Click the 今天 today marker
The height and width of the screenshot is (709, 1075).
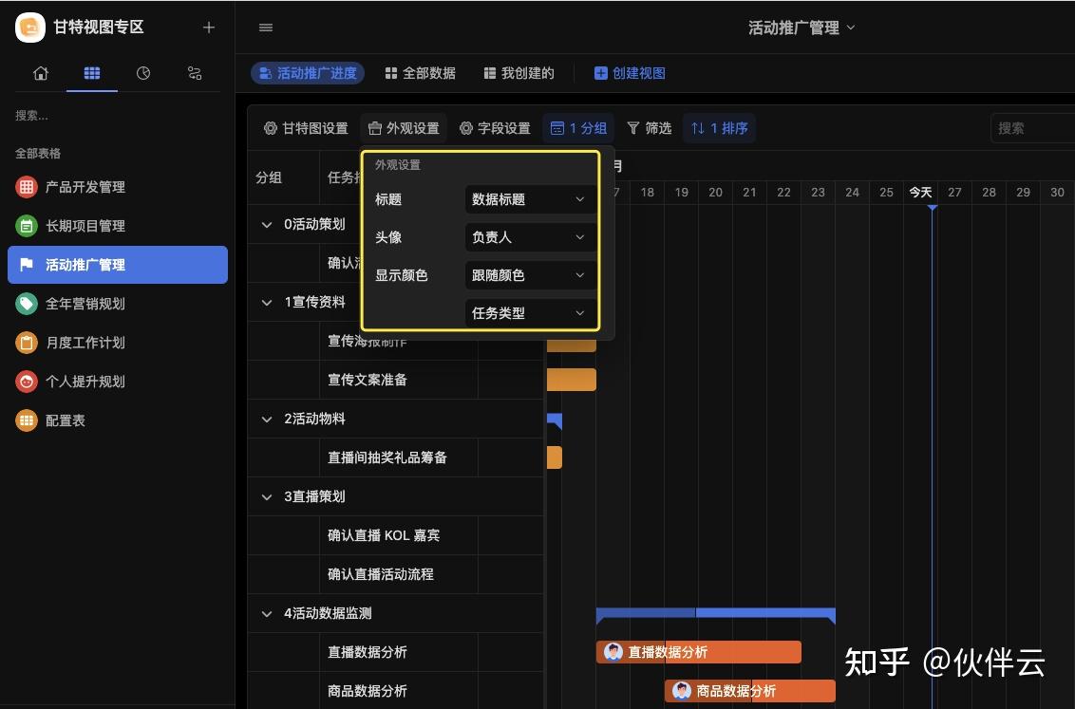921,193
